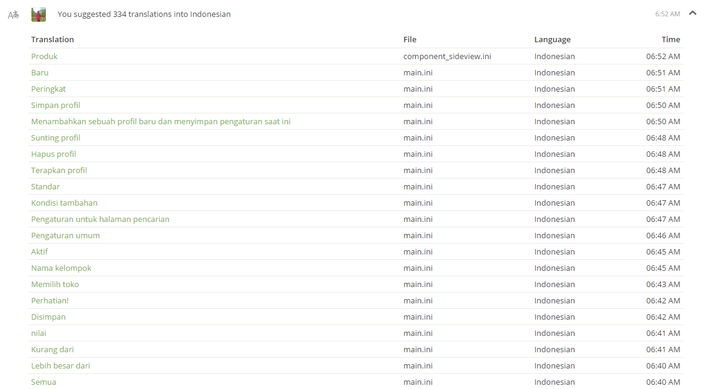Click the 'component_sideview.ini' file cell
This screenshot has height=389, width=706.
447,56
